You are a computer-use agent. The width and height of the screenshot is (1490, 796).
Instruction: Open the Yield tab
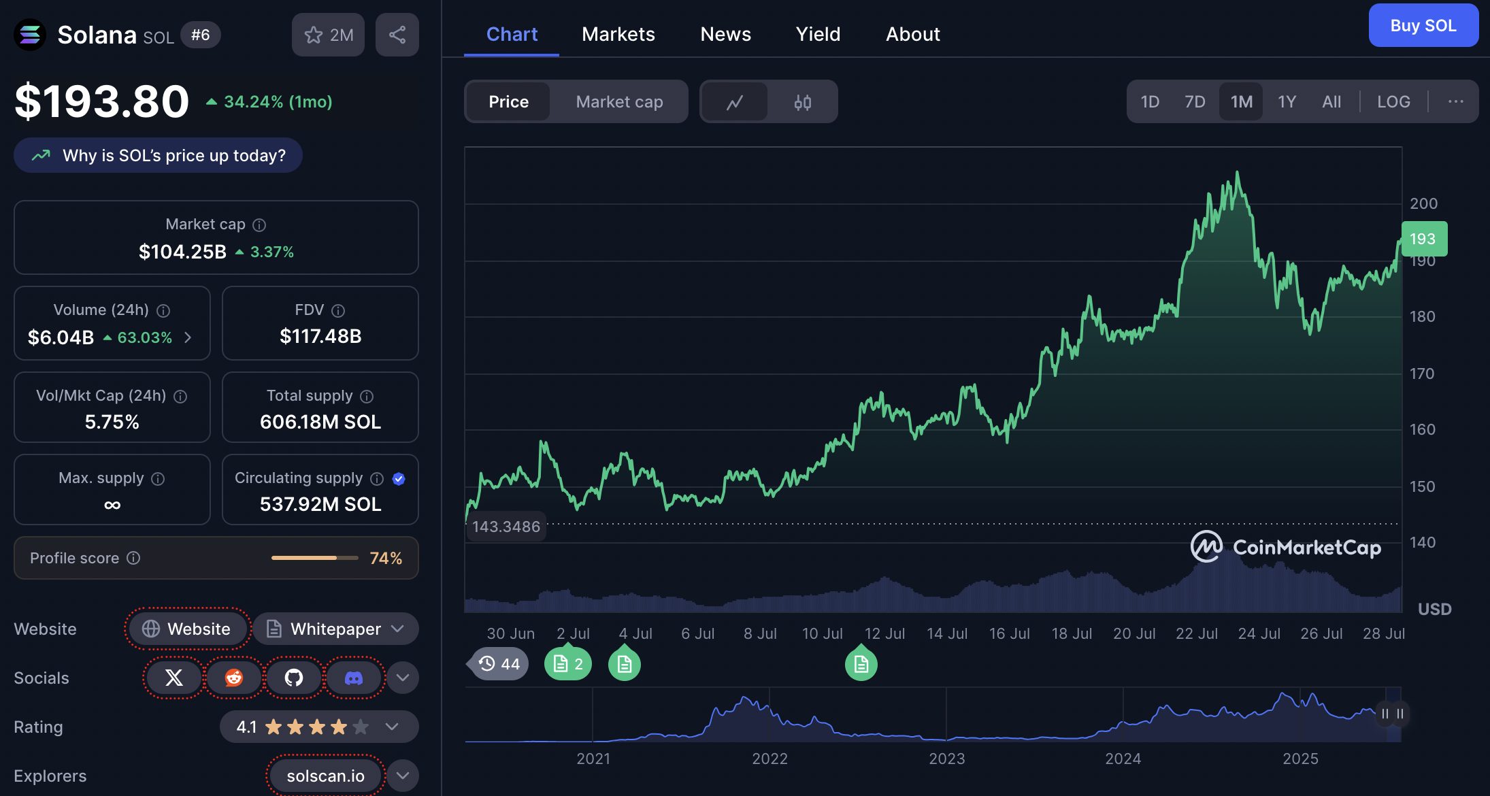[x=818, y=34]
